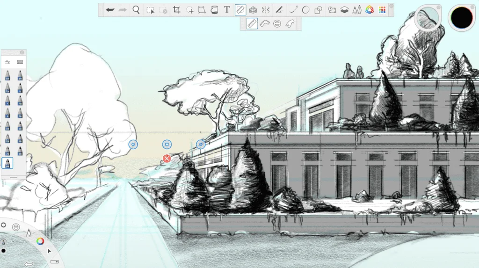Choose the 2H pencil brush

pos(7,88)
